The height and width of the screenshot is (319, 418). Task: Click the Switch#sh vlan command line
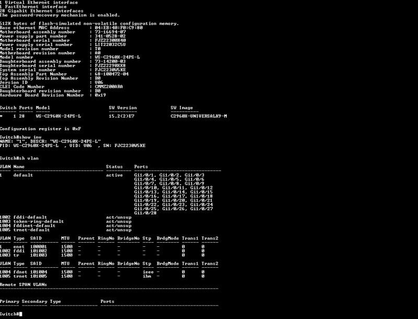tap(19, 158)
